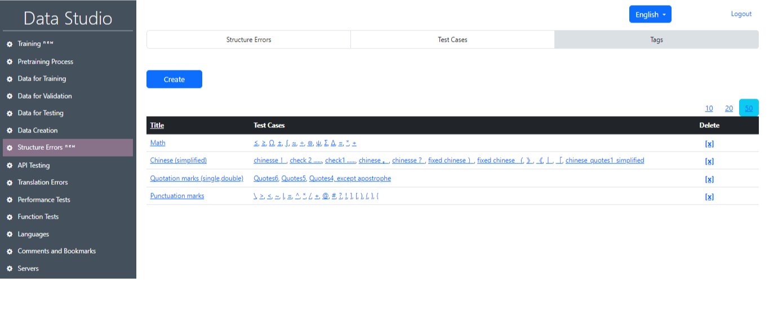Open the chinese_quotes1_simplified test case
The image size is (769, 315).
click(604, 161)
